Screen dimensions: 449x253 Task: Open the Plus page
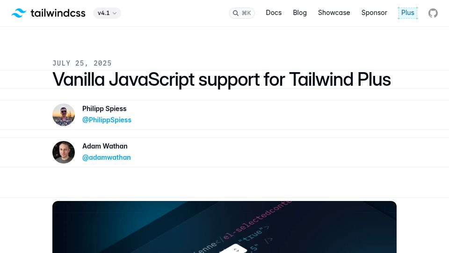pos(408,13)
